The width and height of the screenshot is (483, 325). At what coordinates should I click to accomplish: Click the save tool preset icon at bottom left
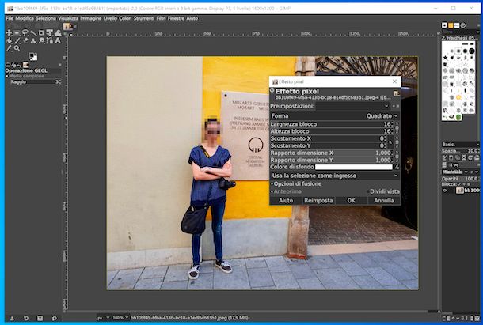click(12, 318)
